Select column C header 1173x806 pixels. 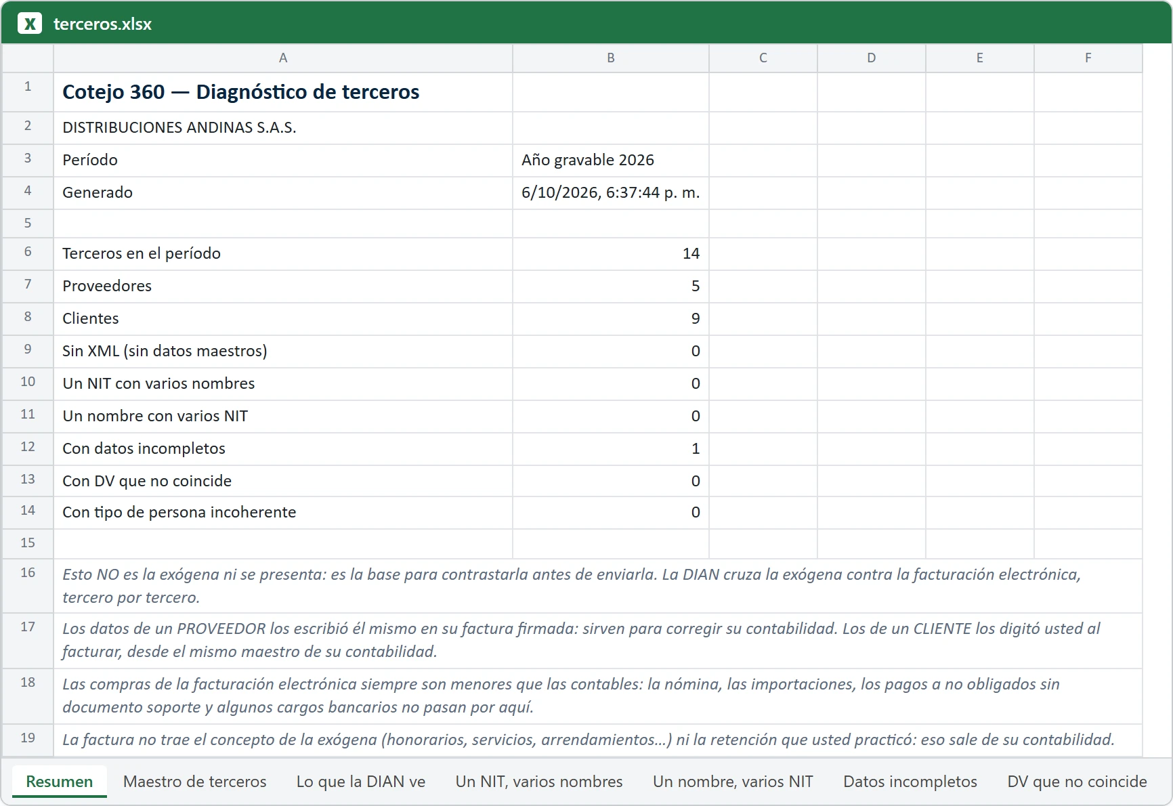tap(763, 58)
